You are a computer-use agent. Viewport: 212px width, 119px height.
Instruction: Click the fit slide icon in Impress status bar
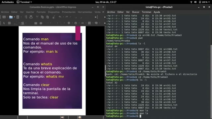click(x=62, y=117)
